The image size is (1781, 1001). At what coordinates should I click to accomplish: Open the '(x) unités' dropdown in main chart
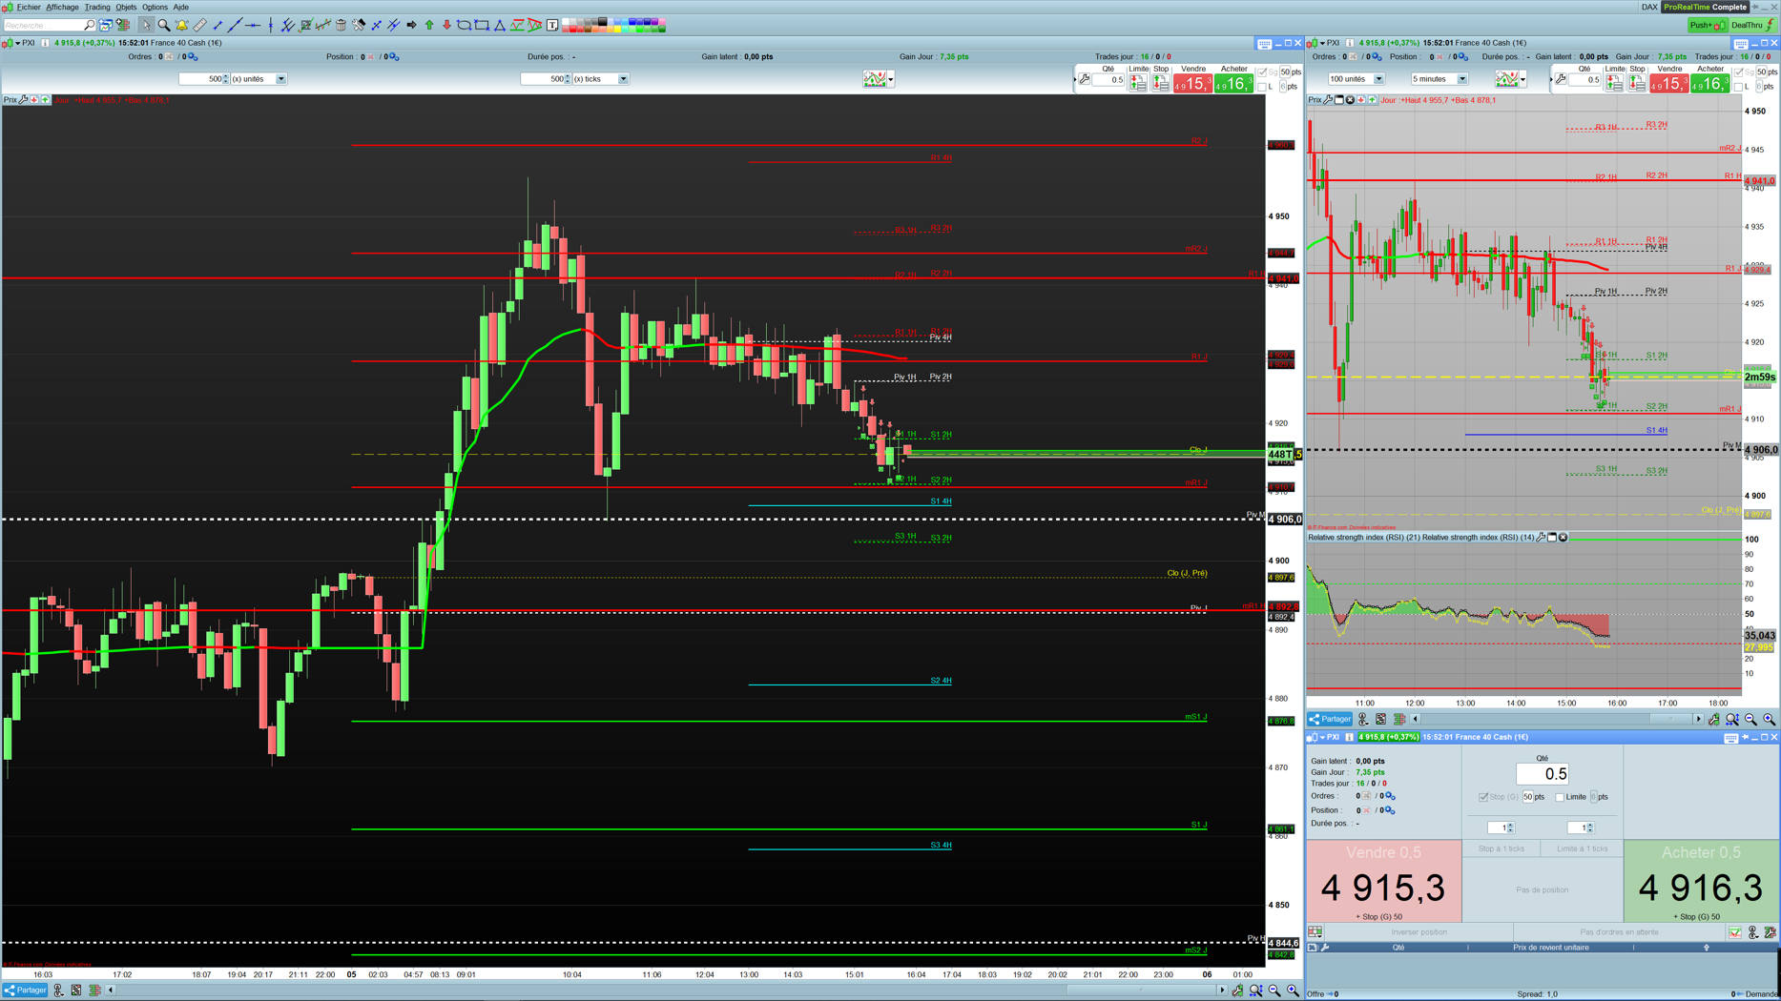tap(280, 79)
